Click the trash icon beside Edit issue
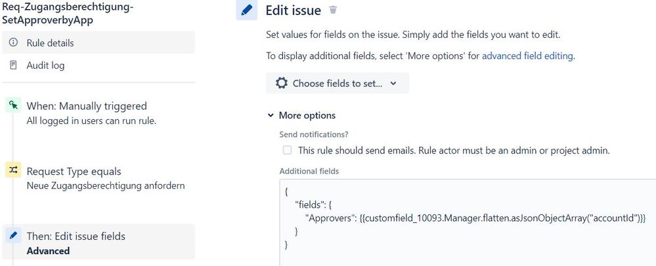656x266 pixels. (x=333, y=10)
